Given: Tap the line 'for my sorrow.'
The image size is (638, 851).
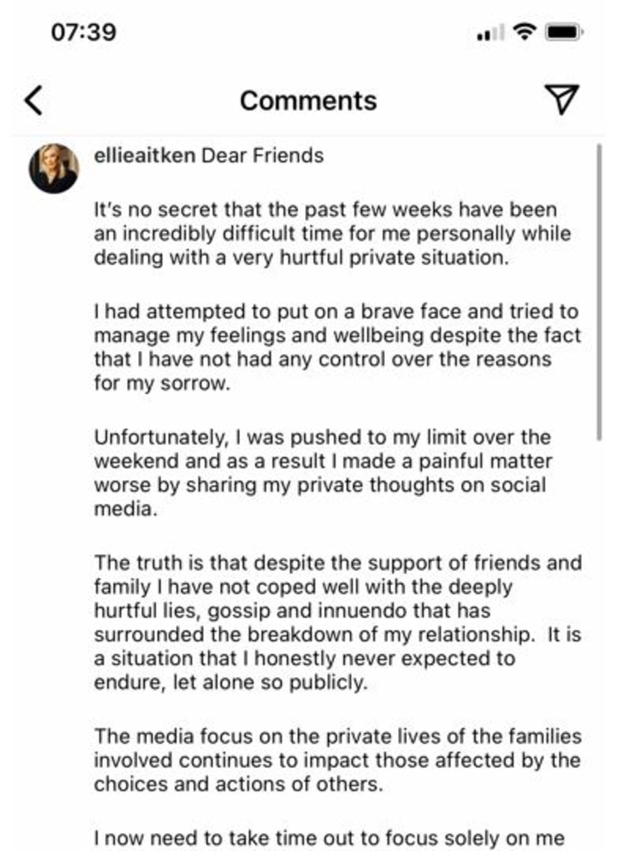Looking at the screenshot, I should point(162,383).
